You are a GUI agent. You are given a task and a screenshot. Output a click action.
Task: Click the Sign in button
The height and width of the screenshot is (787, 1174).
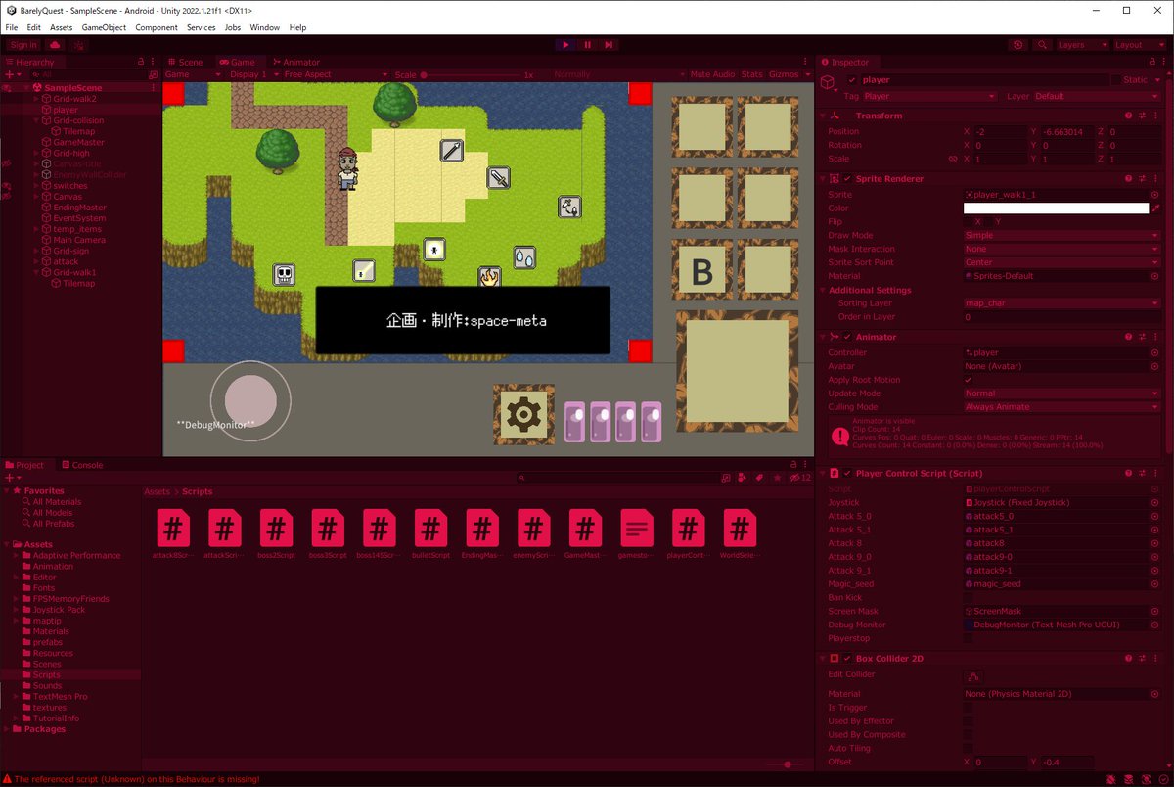(x=23, y=45)
